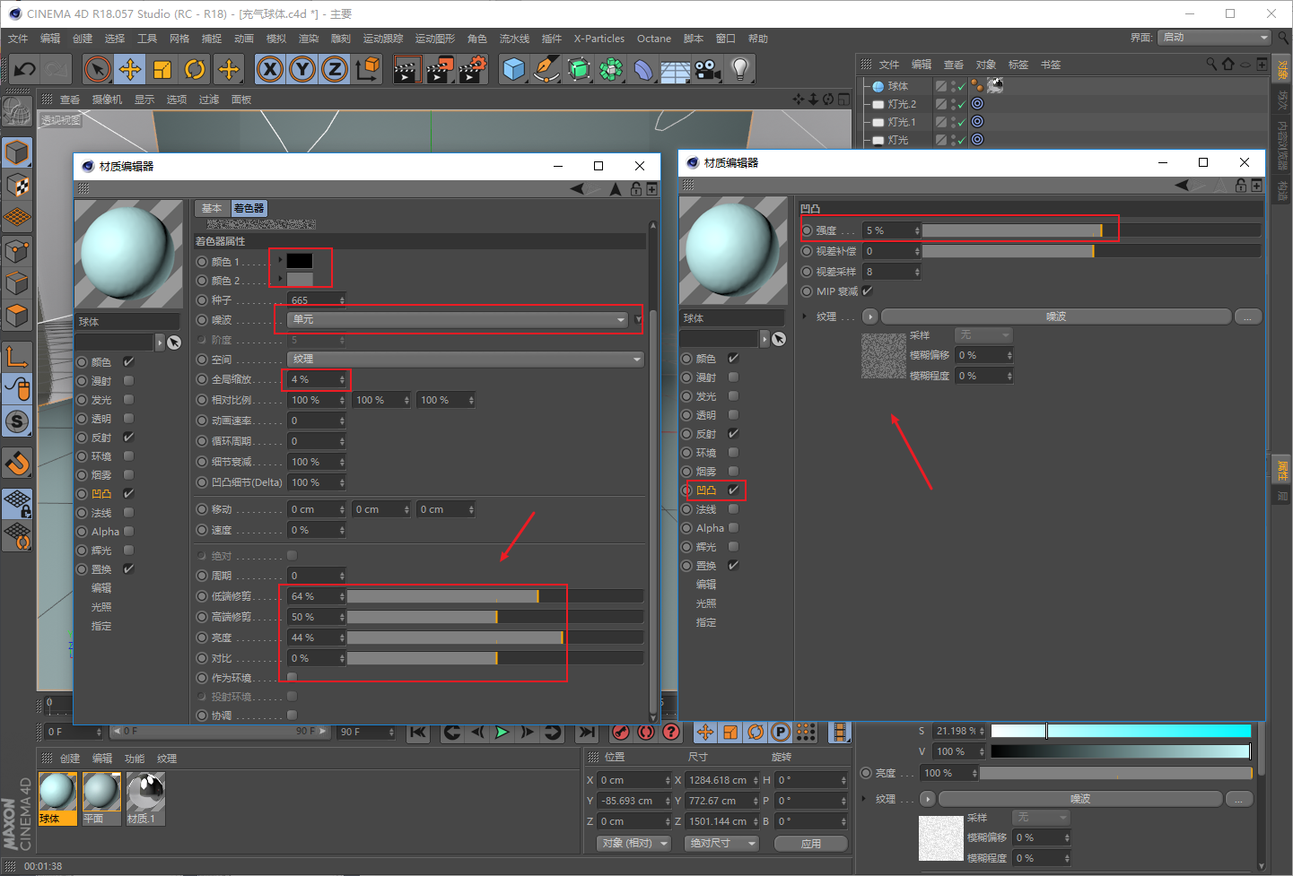
Task: Open the 噪波 noise type dropdown (单元)
Action: (x=459, y=320)
